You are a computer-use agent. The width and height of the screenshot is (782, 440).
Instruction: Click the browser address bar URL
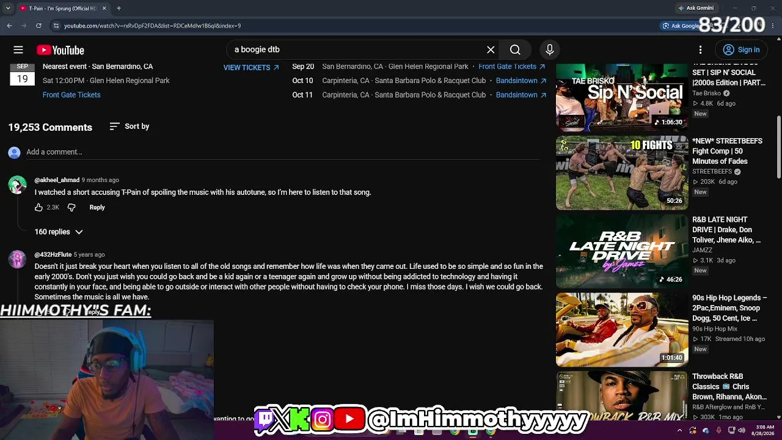152,26
